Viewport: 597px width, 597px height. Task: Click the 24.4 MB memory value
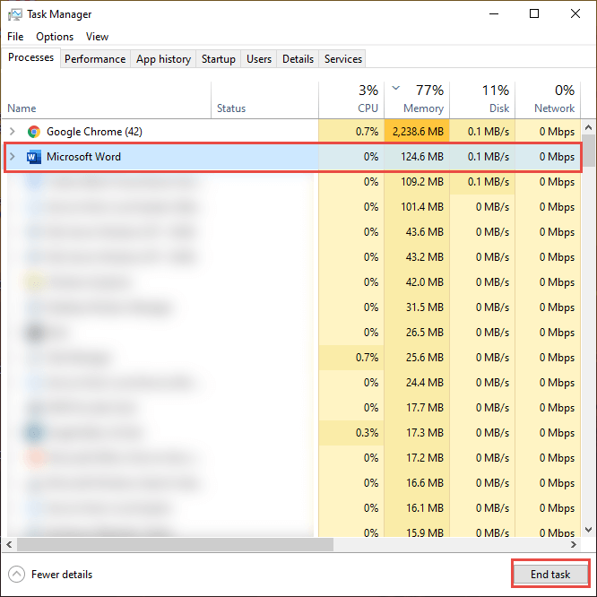[425, 383]
